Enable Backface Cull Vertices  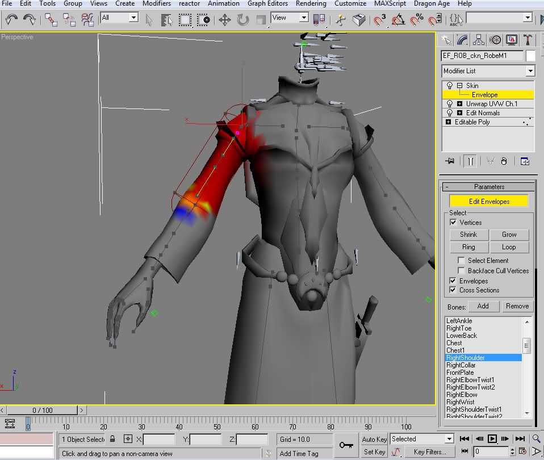461,271
